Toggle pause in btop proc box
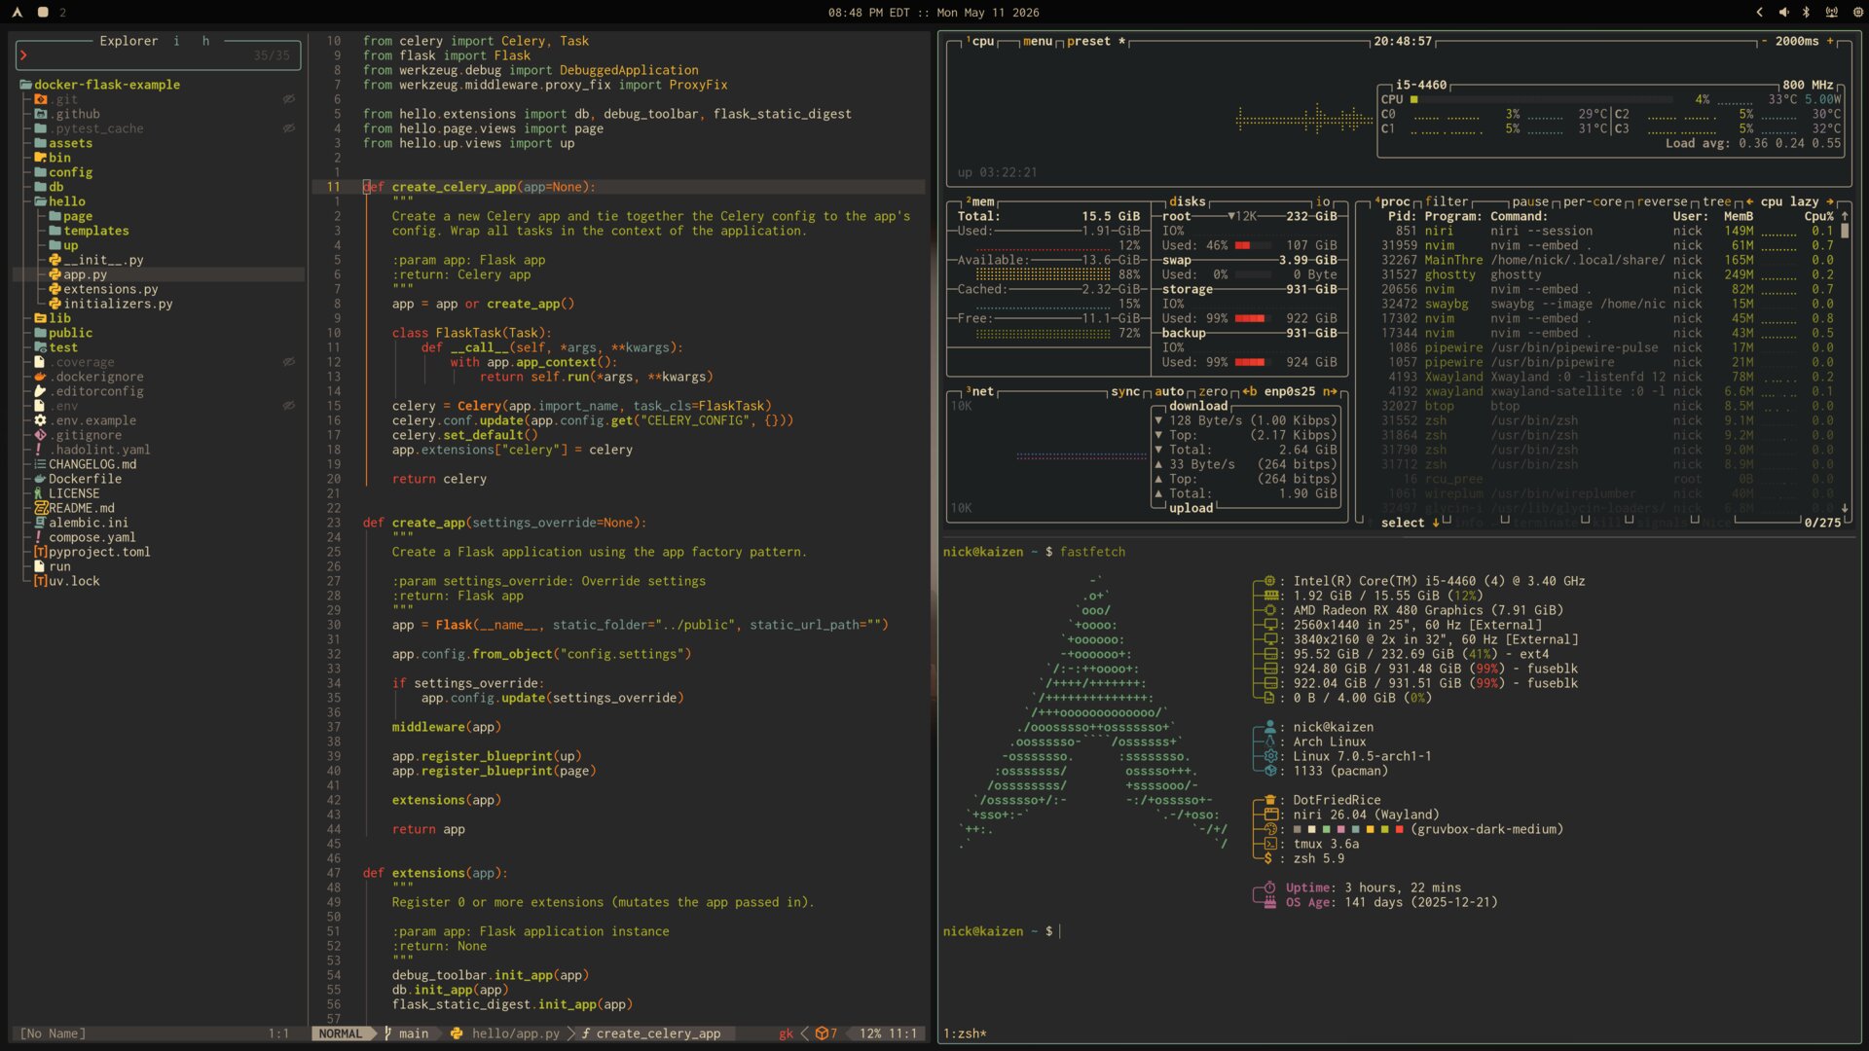 [x=1530, y=201]
